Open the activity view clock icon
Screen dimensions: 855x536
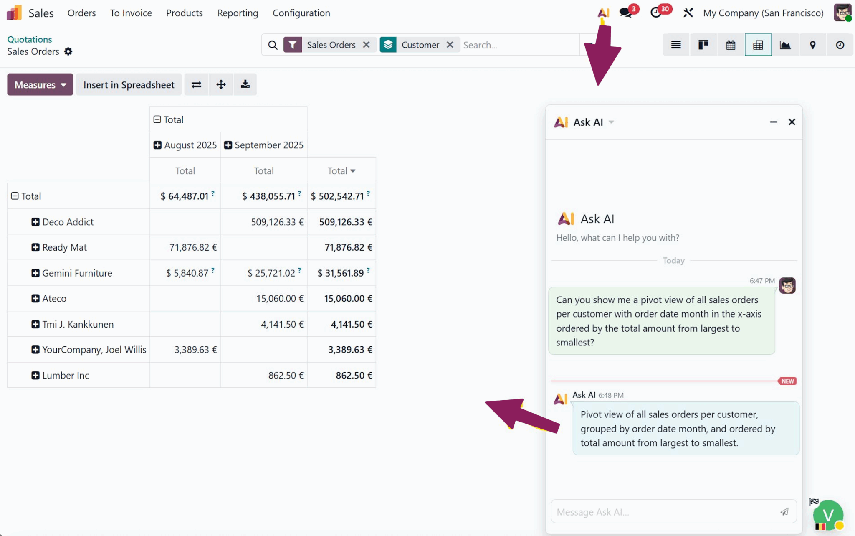pos(840,45)
